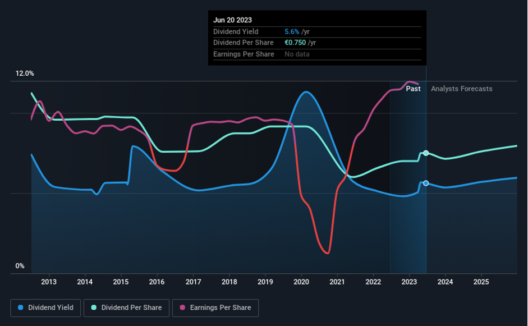
Task: Click the 12.0% y-axis label
Action: (x=25, y=74)
